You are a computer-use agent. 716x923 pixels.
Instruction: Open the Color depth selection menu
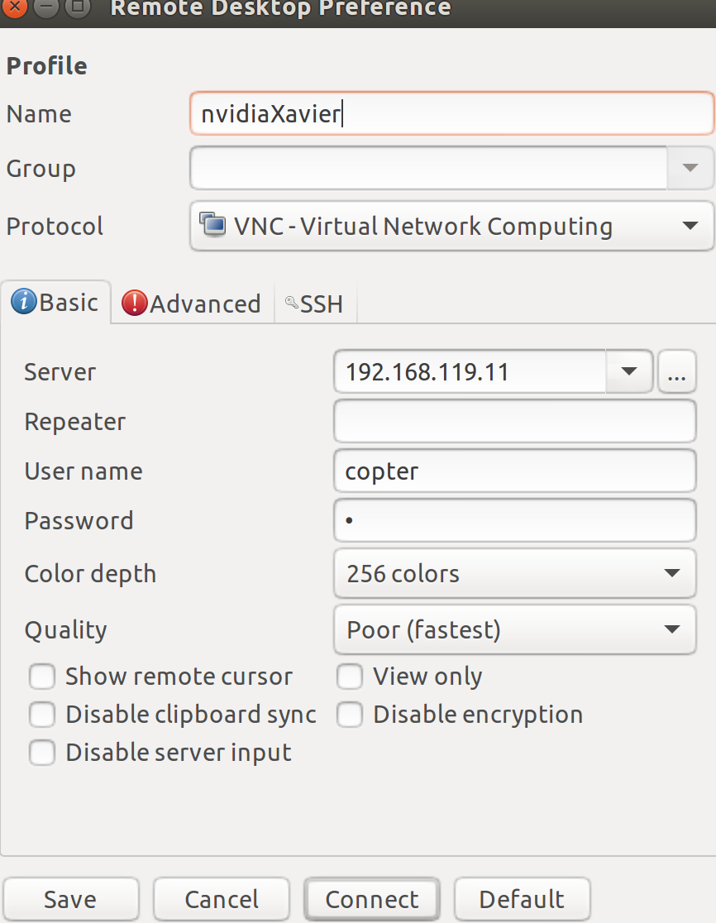[513, 573]
